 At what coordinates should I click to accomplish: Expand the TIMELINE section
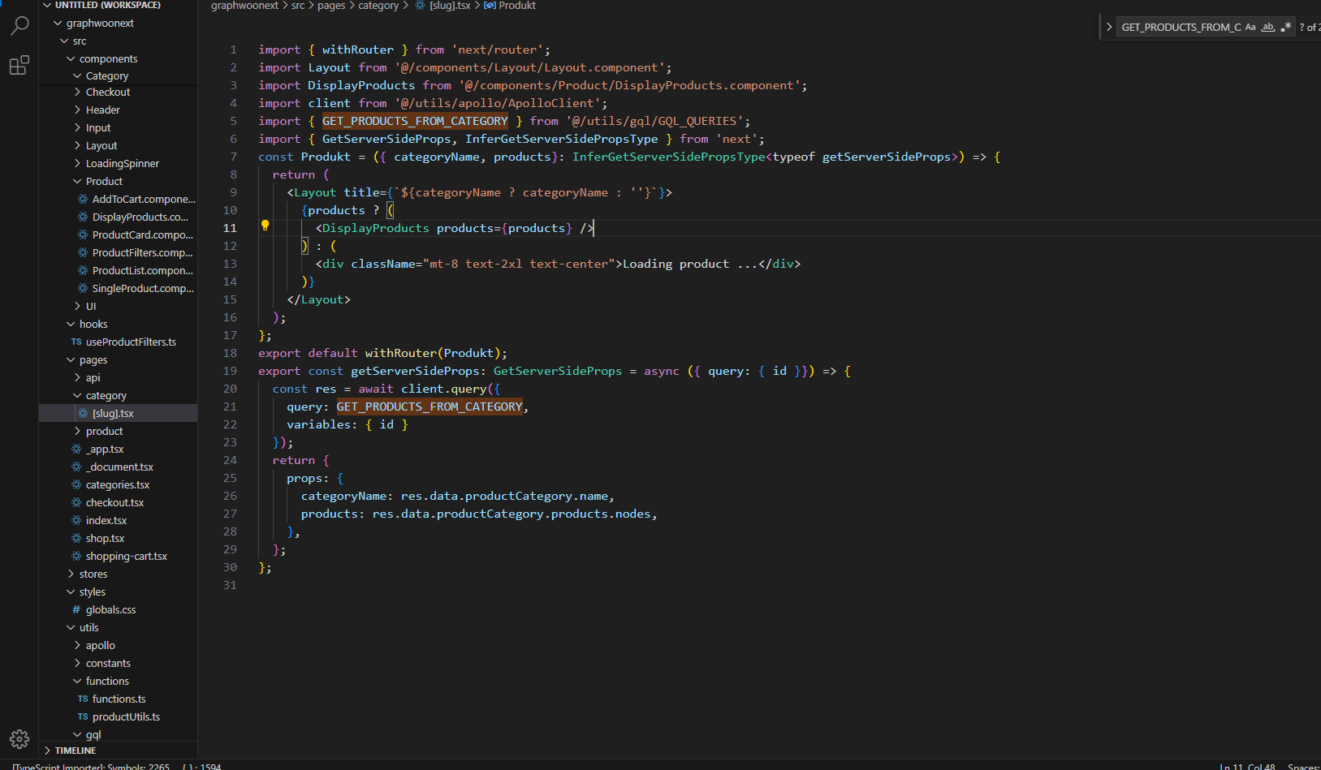point(76,751)
